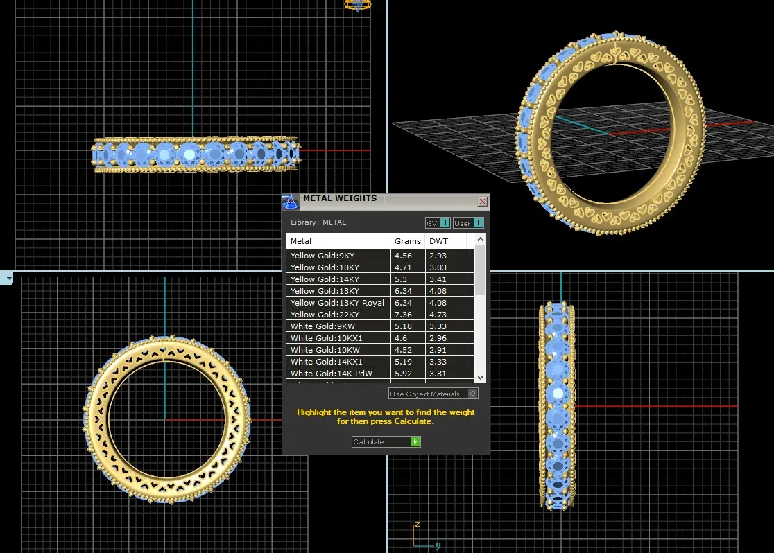Click the 3.41 DWT value

click(438, 279)
